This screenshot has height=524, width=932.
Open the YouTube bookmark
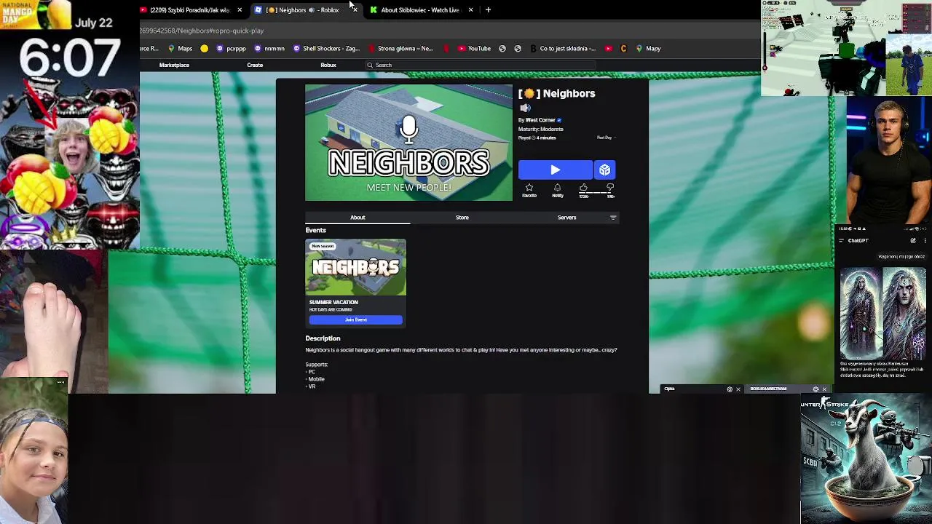click(x=474, y=49)
